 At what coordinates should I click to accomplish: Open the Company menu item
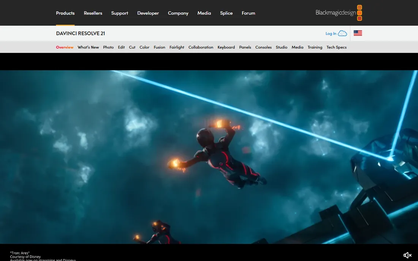click(178, 13)
